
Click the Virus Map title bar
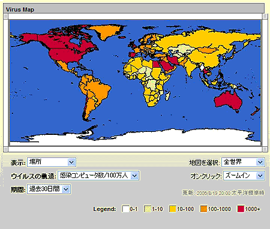(134, 9)
